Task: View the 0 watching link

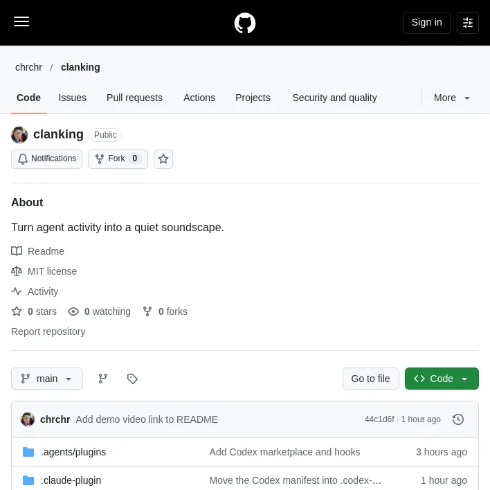Action: [x=107, y=311]
